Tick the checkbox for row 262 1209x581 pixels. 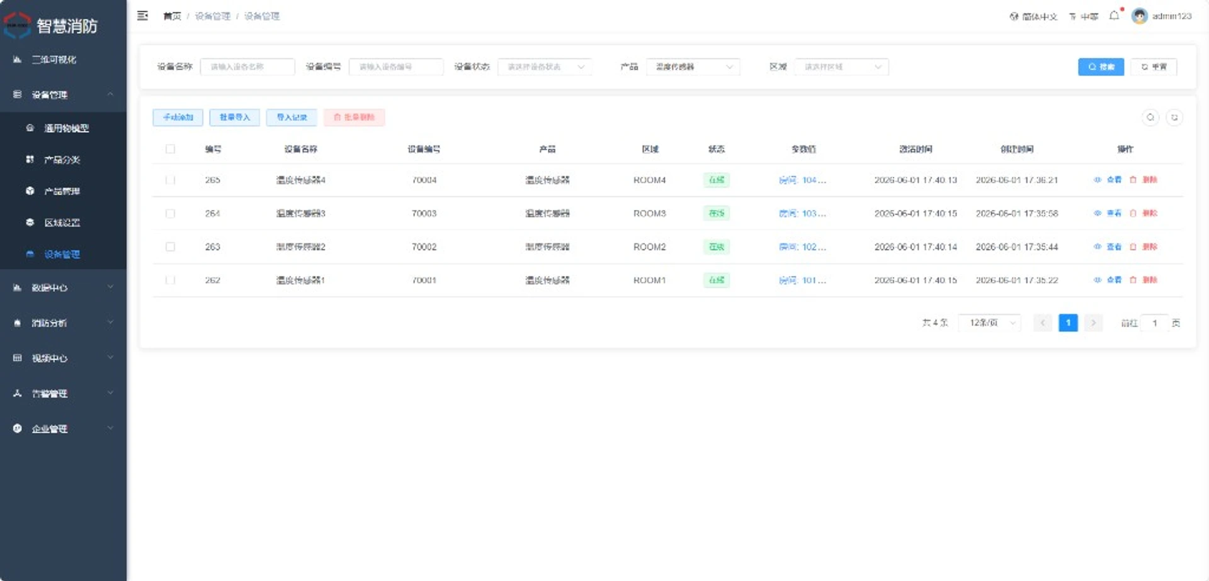click(x=170, y=280)
